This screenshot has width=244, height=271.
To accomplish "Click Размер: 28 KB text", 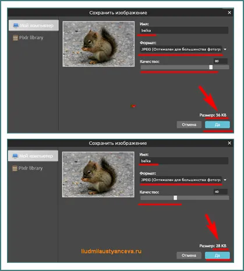I will (213, 246).
